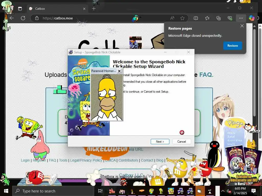Click Next in SpongeBob setup wizard
Image resolution: width=262 pixels, height=196 pixels.
point(160,141)
